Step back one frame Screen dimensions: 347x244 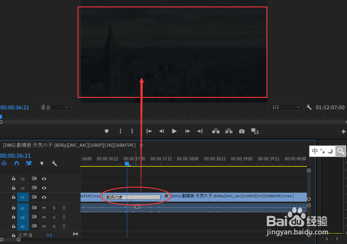pos(162,131)
